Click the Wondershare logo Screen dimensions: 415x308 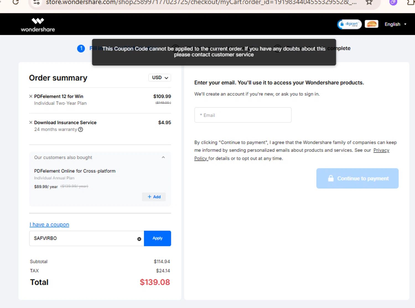coord(38,25)
